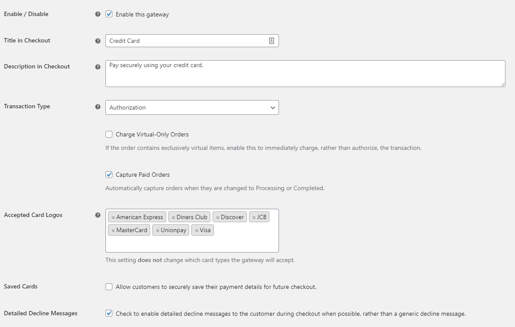Click the Title in Checkout text field

(187, 41)
